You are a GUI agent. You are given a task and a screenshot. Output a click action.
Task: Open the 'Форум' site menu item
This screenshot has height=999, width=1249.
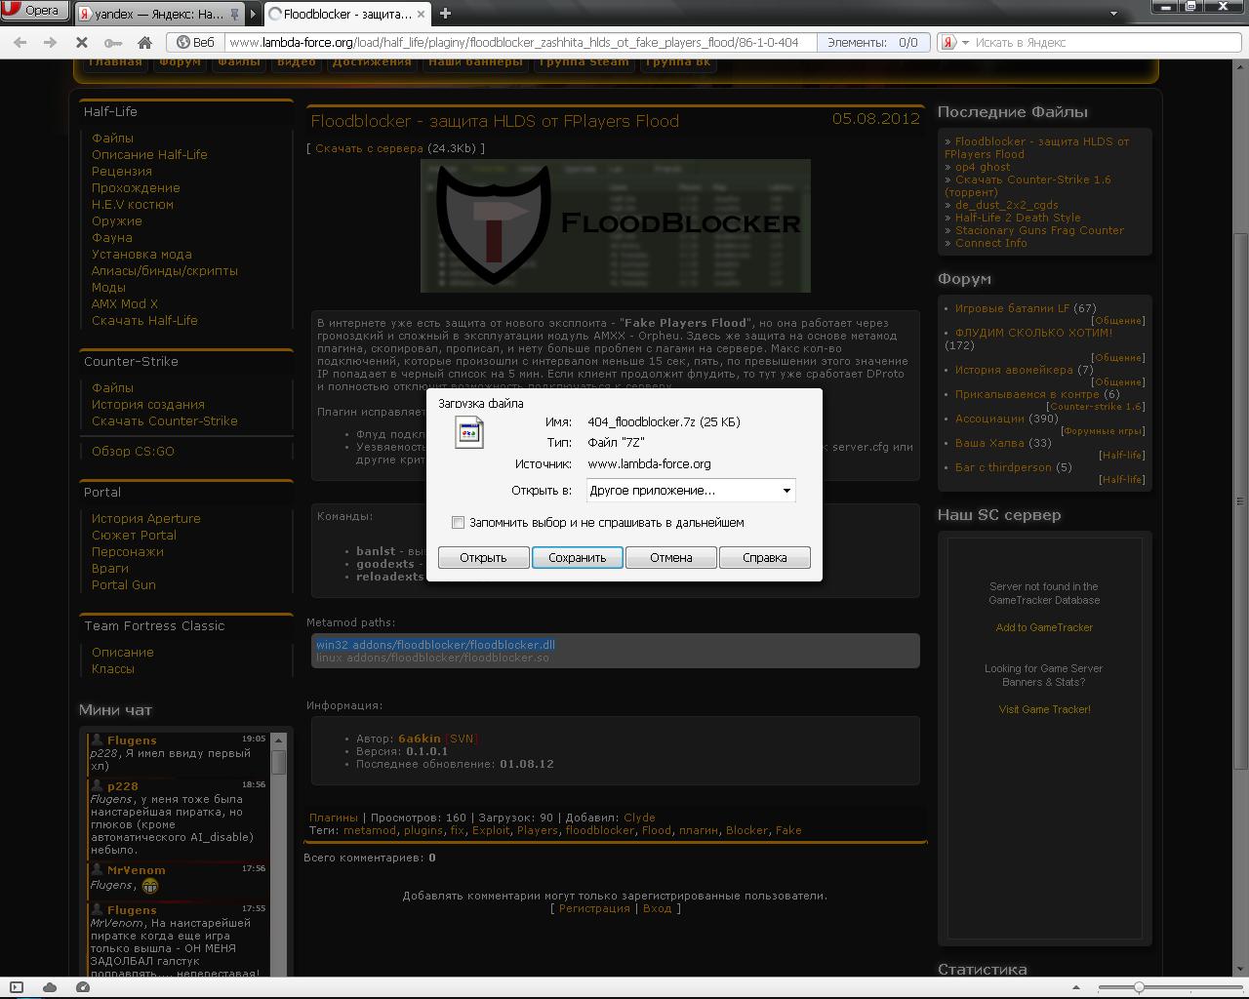pos(180,62)
